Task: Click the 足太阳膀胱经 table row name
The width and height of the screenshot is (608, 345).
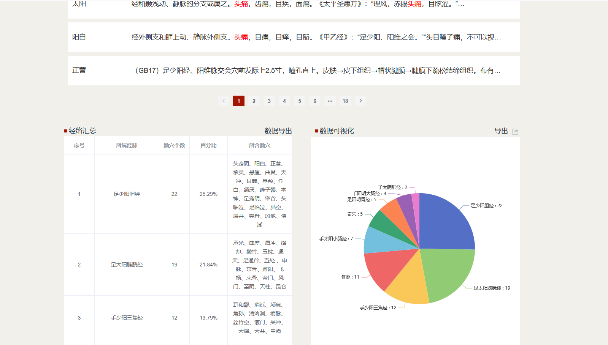Action: point(127,265)
